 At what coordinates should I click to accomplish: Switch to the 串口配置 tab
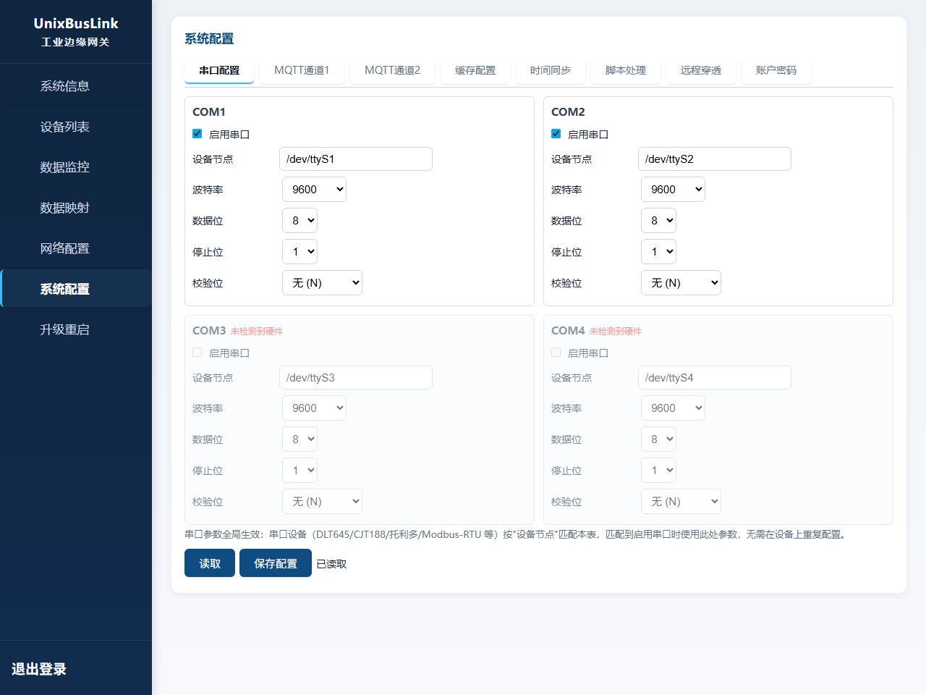tap(219, 70)
